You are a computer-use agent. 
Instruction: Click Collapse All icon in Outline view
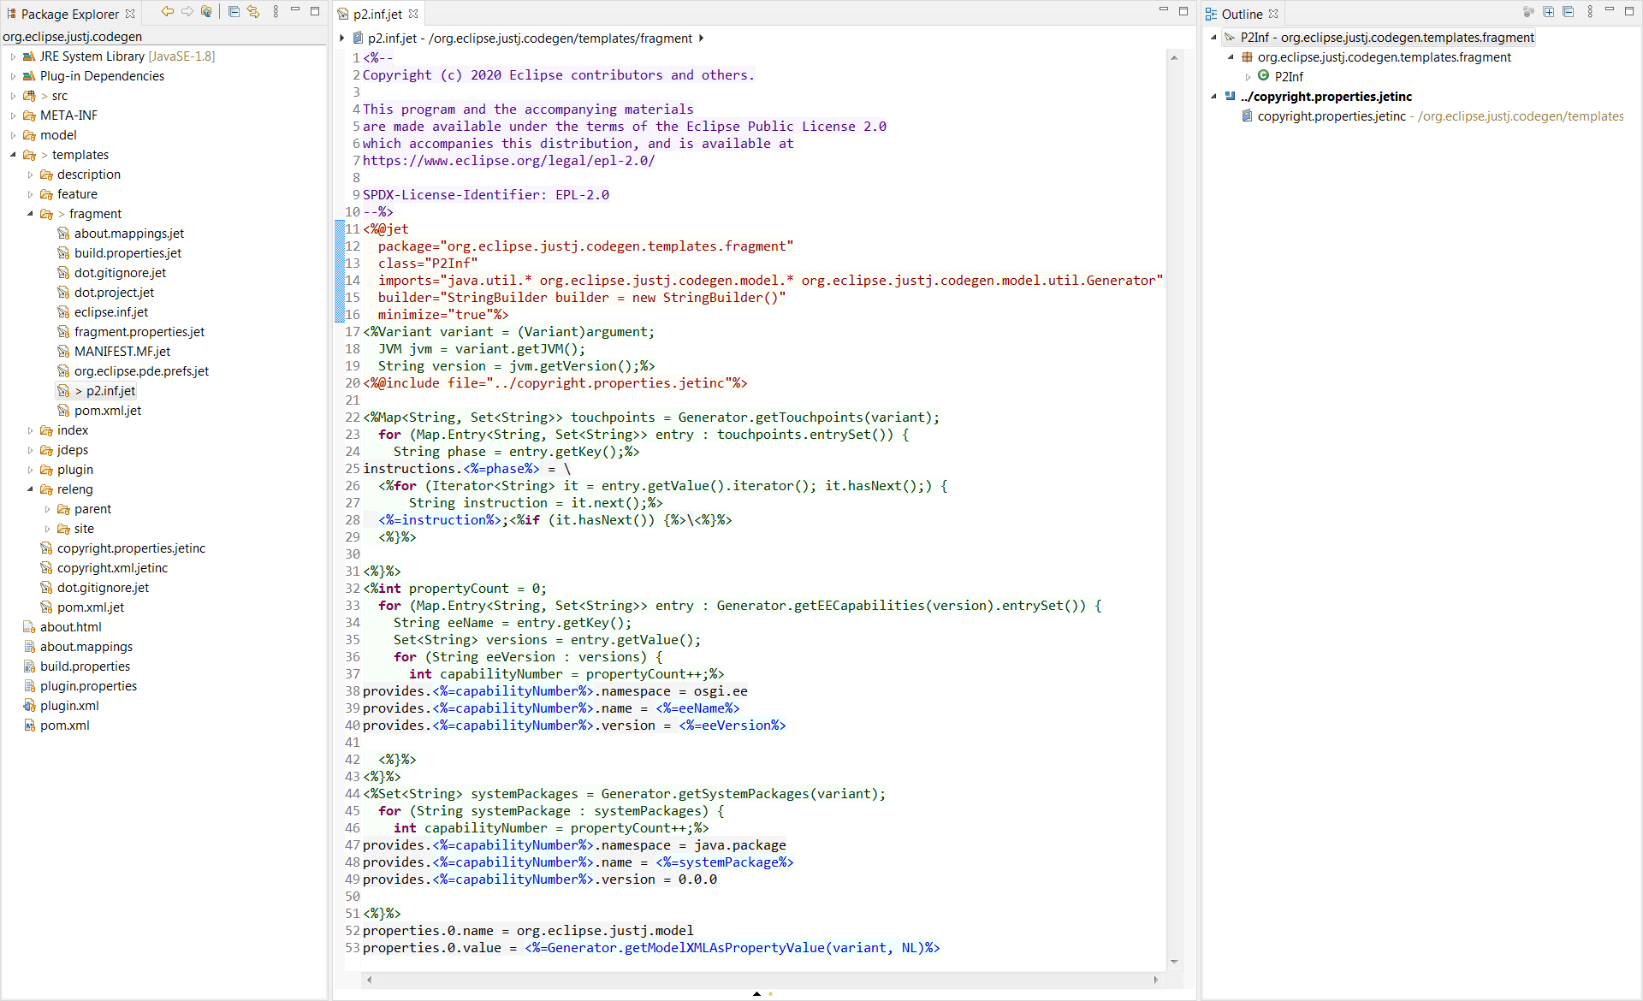[1568, 12]
